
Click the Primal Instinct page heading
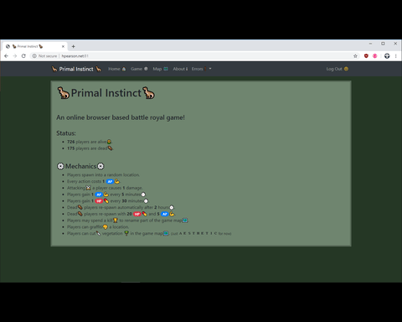coord(106,93)
